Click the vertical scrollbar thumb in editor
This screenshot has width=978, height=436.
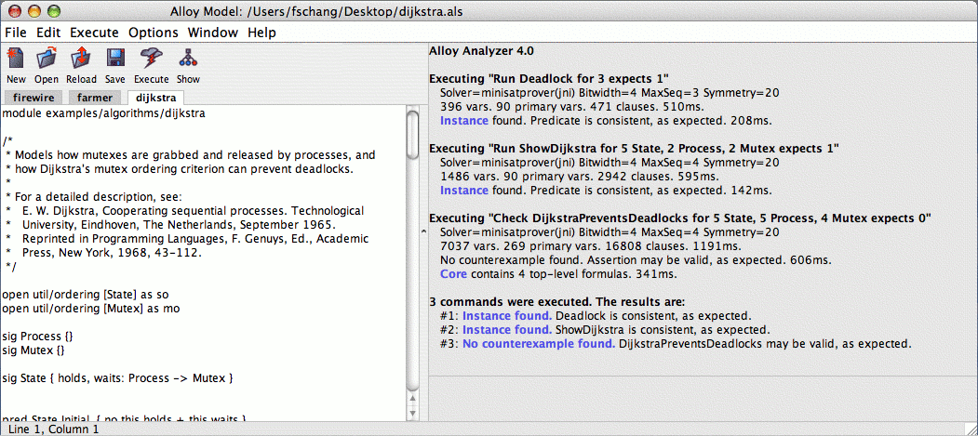(411, 135)
